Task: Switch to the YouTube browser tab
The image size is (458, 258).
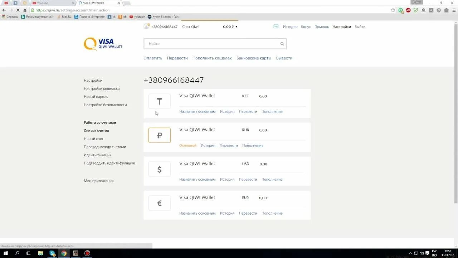Action: coord(52,3)
